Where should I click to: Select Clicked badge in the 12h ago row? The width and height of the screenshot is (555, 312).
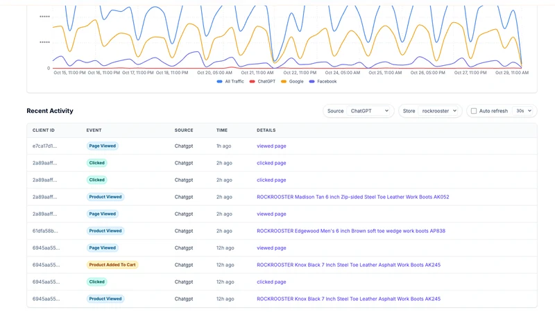coord(96,282)
